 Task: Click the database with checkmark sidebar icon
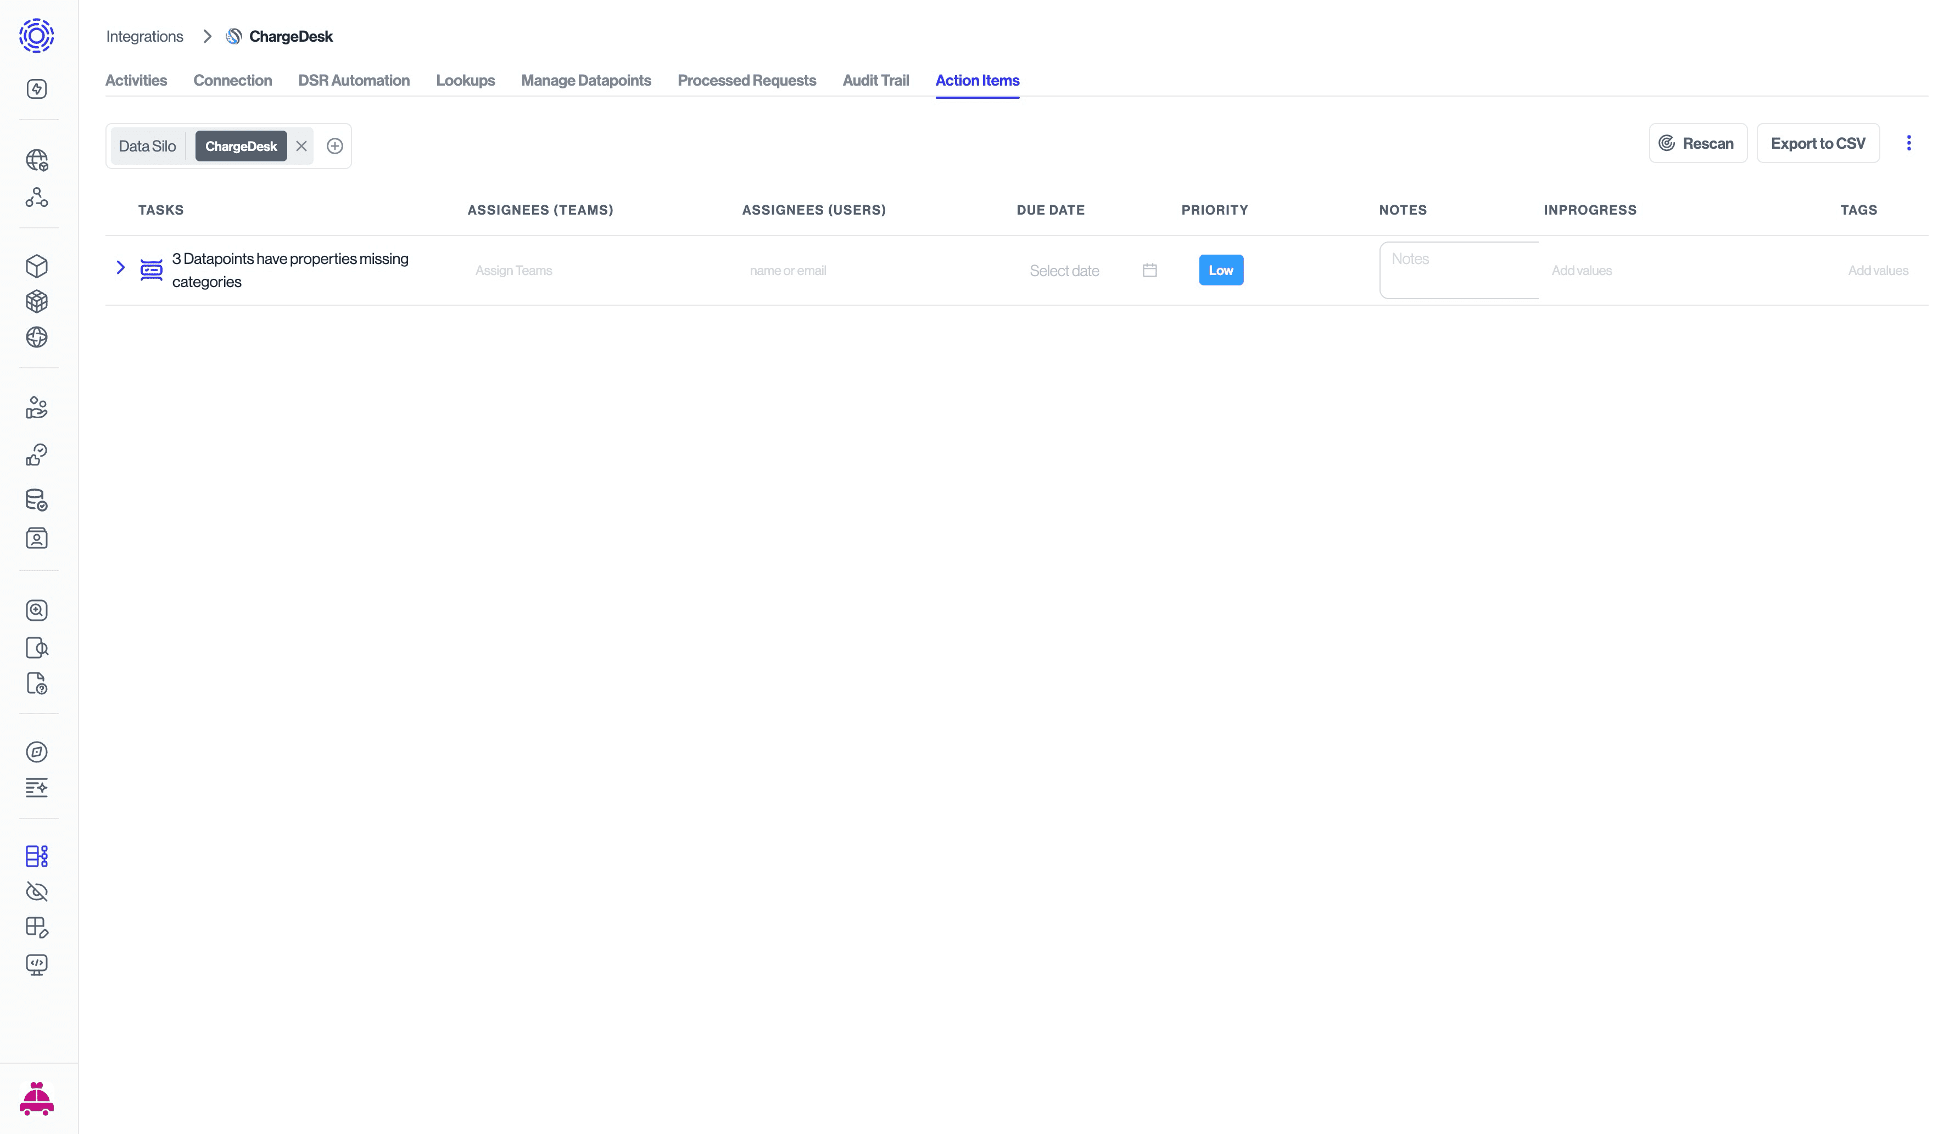click(x=36, y=500)
